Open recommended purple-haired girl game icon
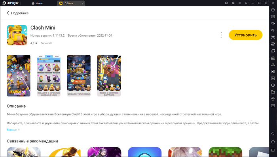 tap(104, 152)
